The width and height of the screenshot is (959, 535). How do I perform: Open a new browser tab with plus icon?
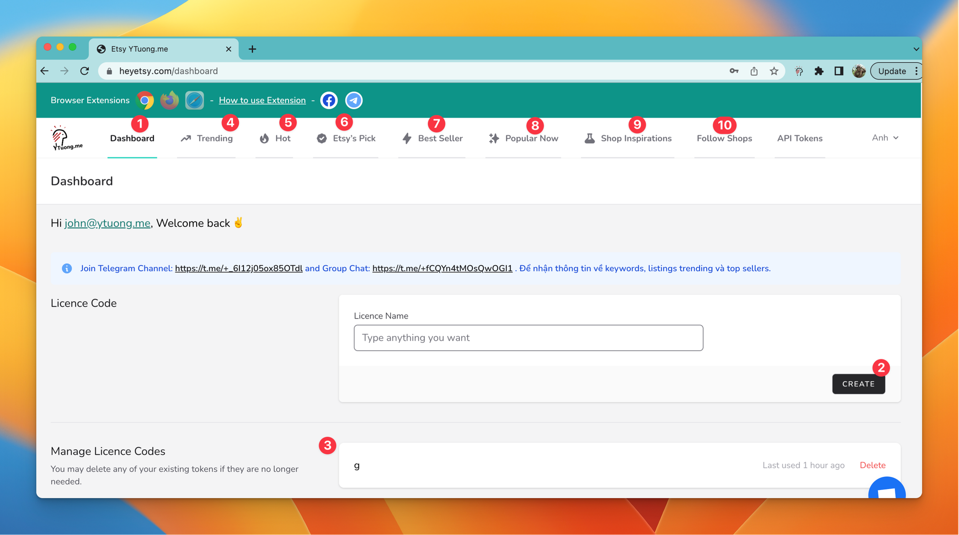(x=252, y=49)
